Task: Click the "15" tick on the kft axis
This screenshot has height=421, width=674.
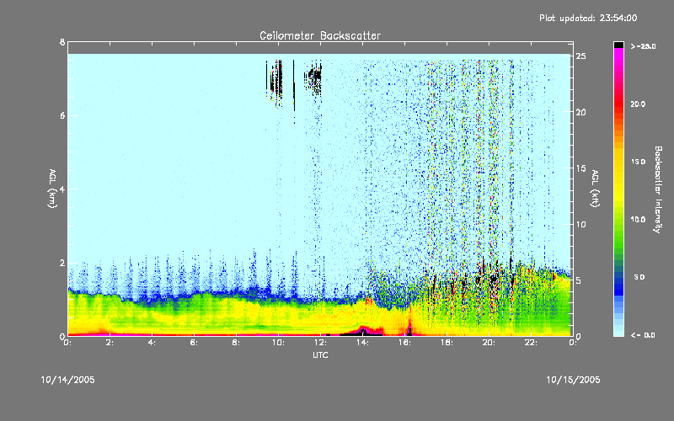Action: coord(580,168)
